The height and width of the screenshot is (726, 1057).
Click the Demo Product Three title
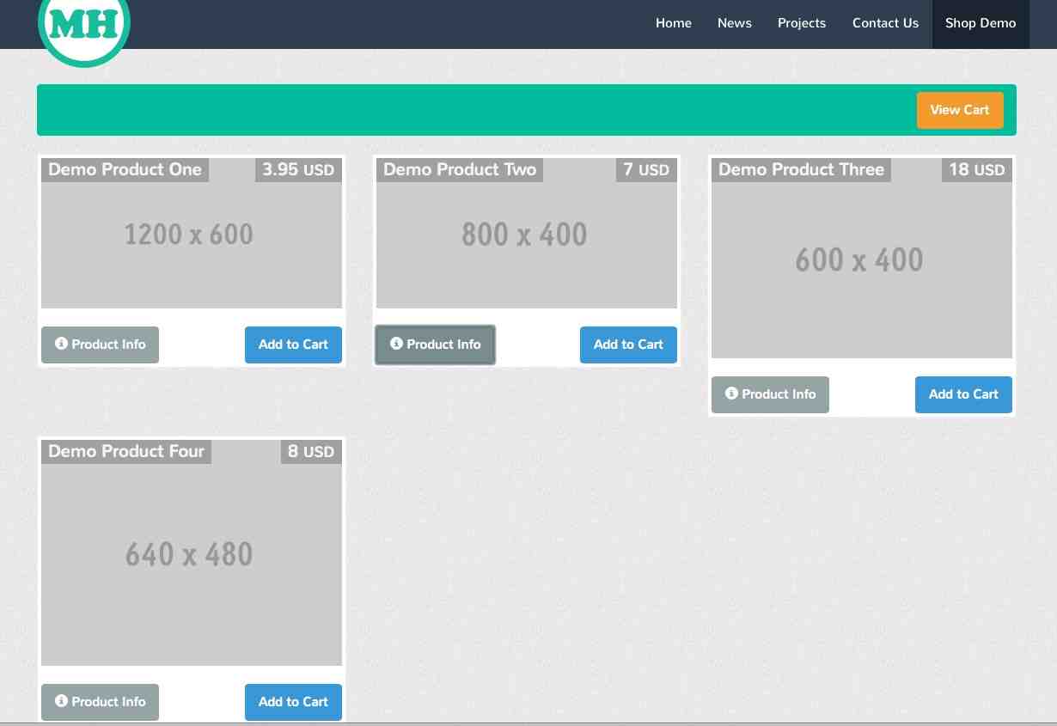tap(801, 169)
